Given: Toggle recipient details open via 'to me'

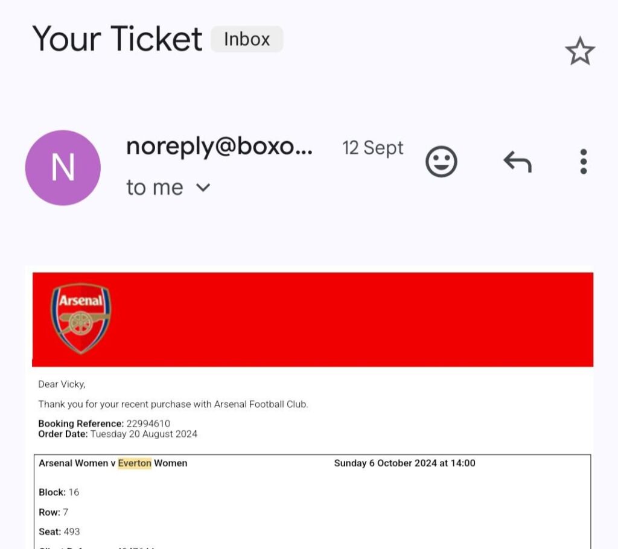Looking at the screenshot, I should pyautogui.click(x=156, y=187).
